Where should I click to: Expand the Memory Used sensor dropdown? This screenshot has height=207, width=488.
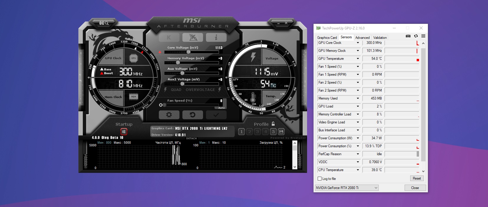[358, 98]
